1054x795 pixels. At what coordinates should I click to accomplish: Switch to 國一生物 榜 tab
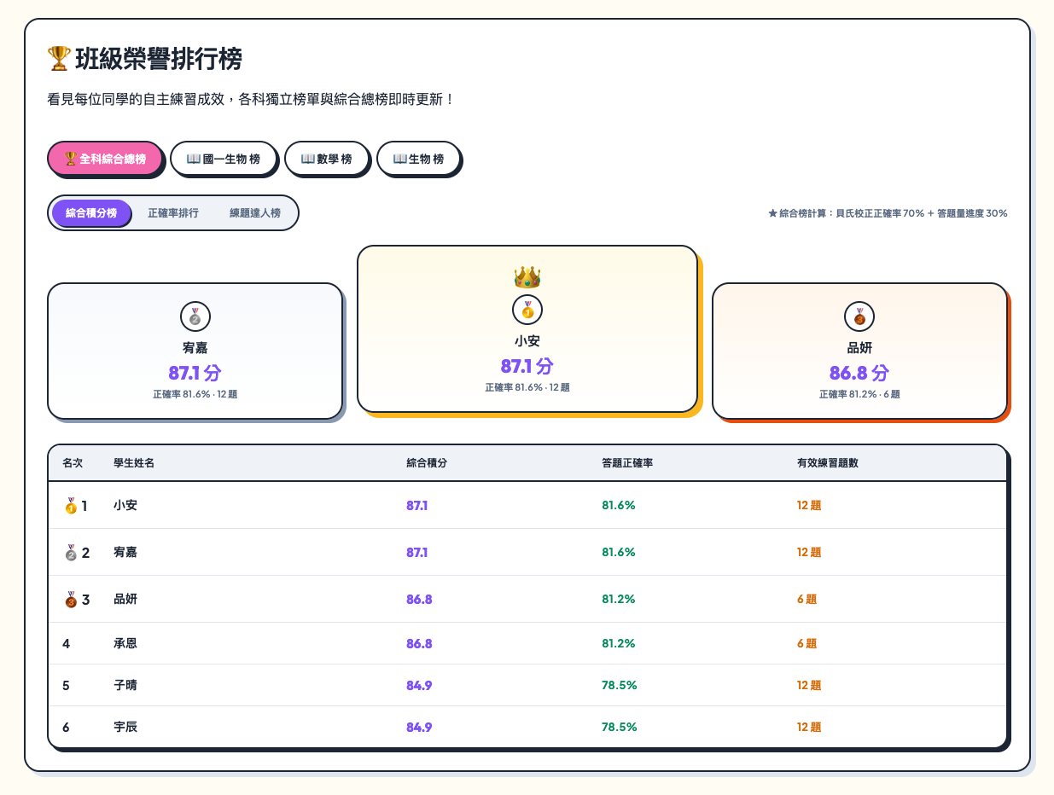tap(224, 159)
